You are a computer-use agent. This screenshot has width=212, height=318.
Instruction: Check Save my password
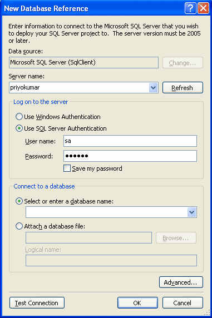[67, 168]
